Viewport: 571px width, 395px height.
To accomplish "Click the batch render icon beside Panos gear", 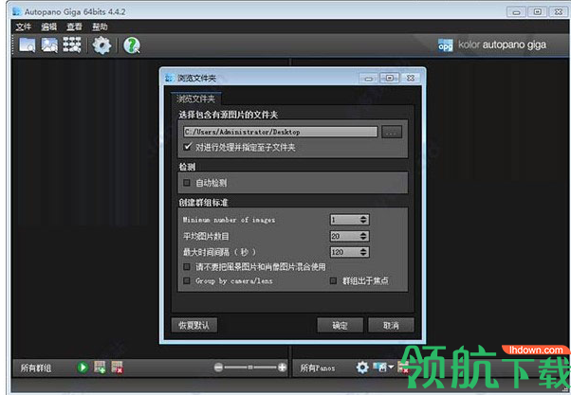I will 379,367.
